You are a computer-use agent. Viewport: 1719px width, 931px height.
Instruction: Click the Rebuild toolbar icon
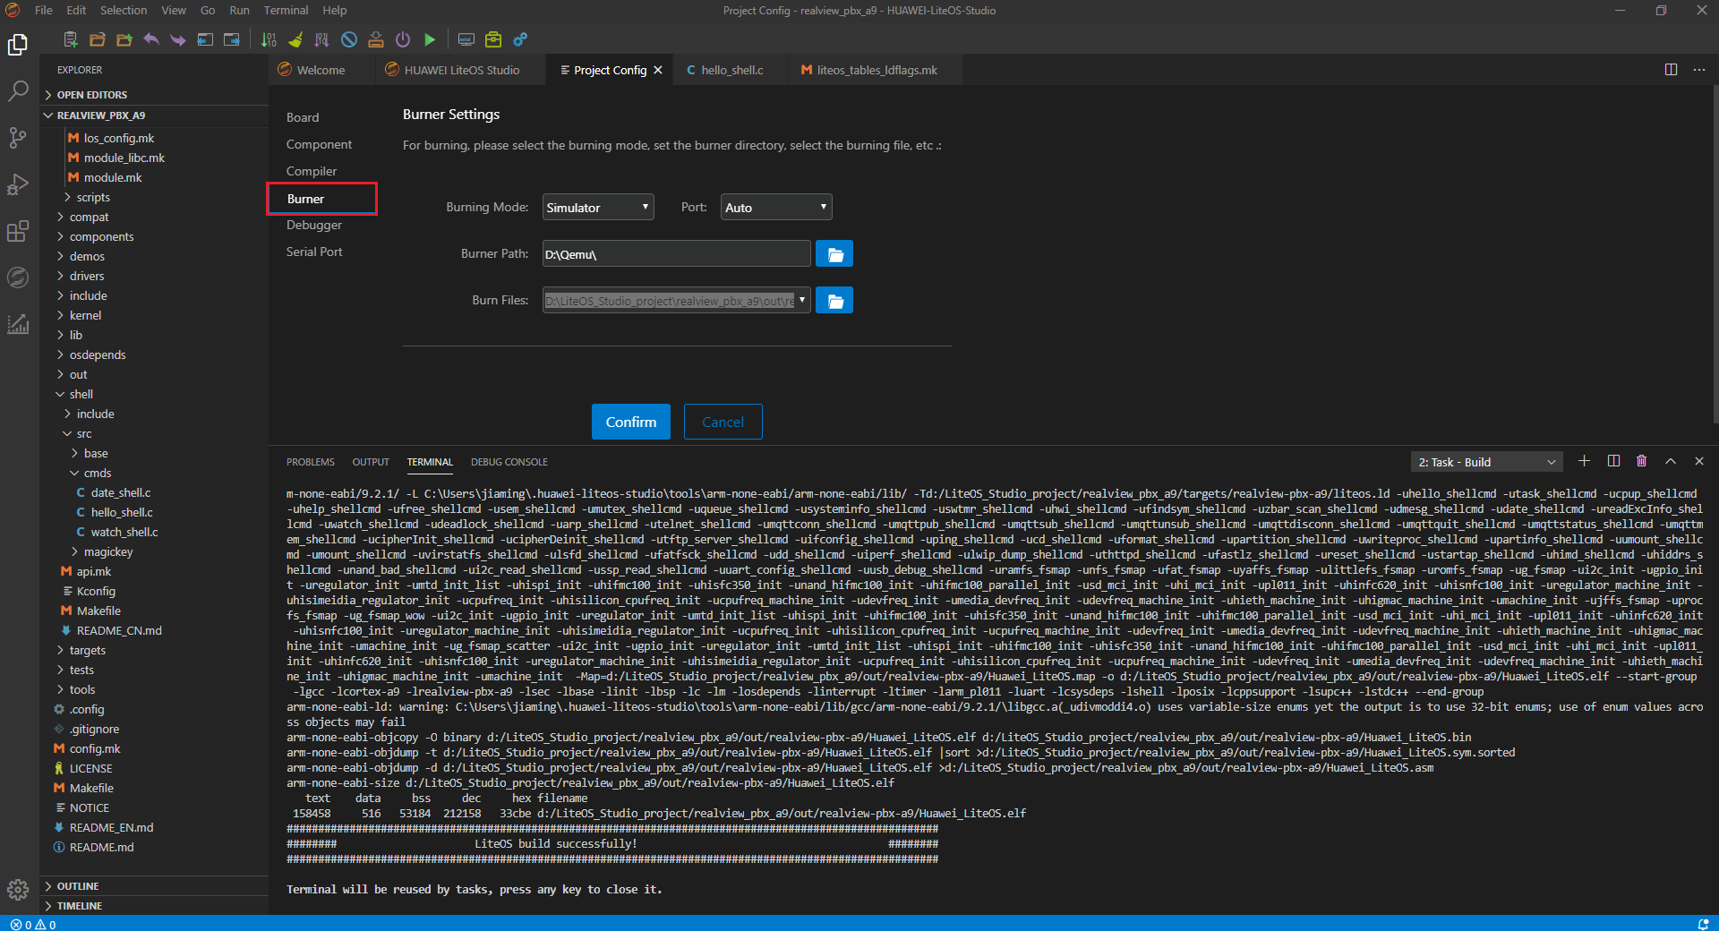point(322,39)
